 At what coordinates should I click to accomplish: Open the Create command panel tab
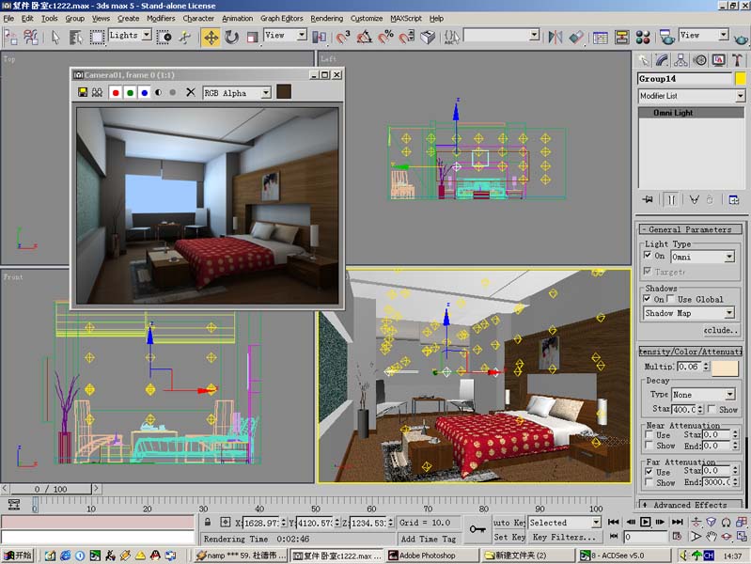644,60
